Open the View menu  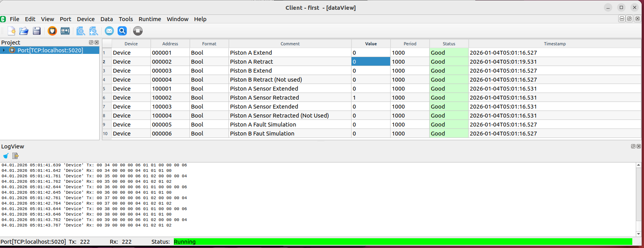(47, 19)
